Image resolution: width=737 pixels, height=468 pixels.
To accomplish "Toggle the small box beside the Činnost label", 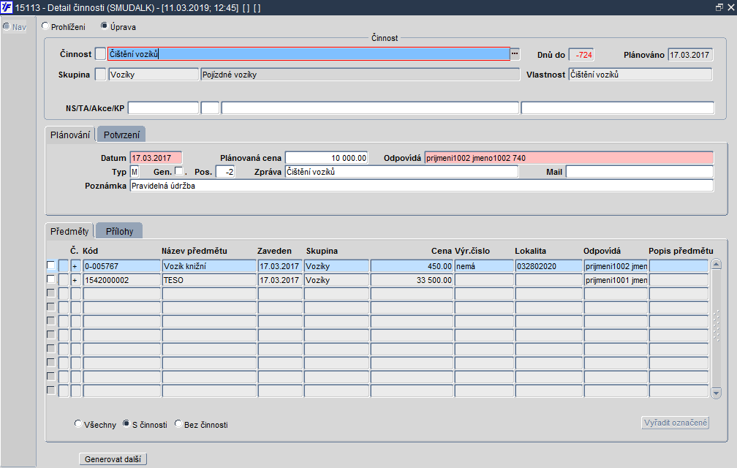I will pos(100,54).
